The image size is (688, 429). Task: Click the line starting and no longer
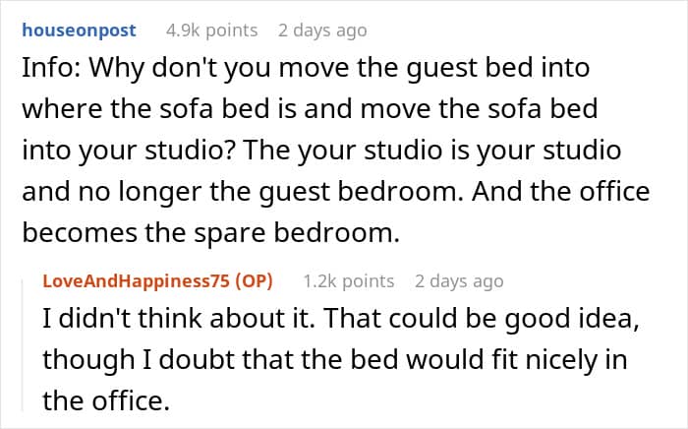click(336, 192)
